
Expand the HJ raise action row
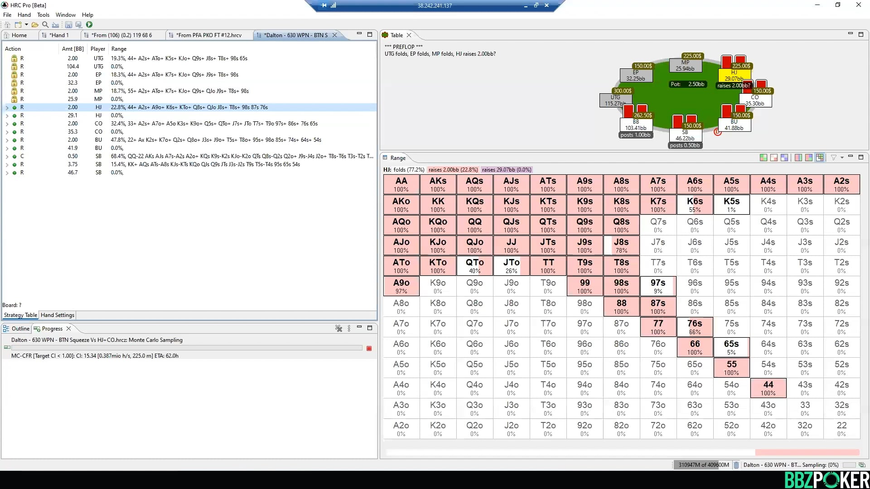tap(7, 107)
